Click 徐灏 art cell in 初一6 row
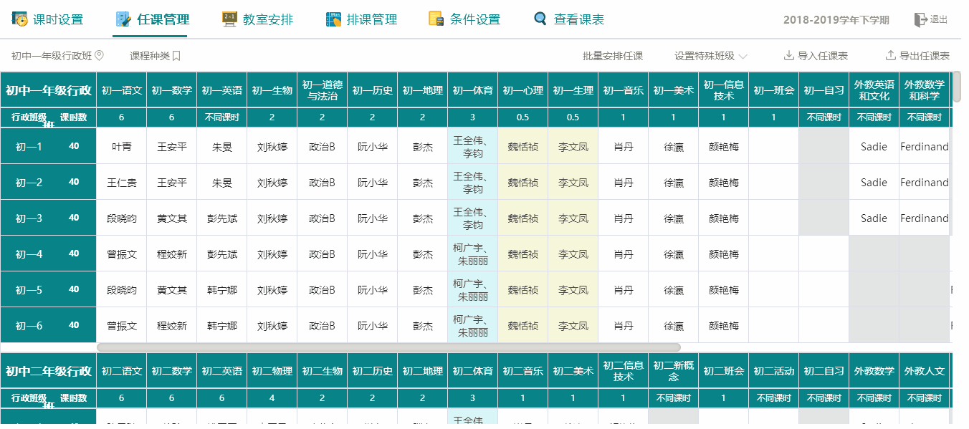969x429 pixels. 674,325
